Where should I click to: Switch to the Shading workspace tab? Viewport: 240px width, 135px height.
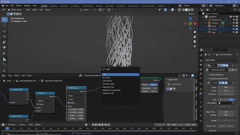point(99,6)
